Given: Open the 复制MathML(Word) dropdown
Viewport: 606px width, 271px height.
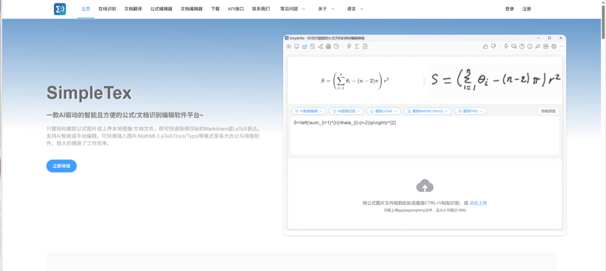Looking at the screenshot, I should [x=428, y=111].
